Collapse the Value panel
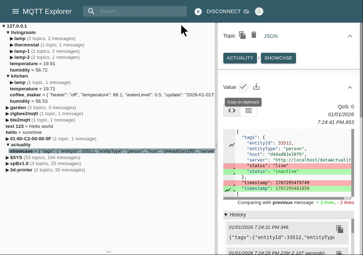 pyautogui.click(x=350, y=87)
